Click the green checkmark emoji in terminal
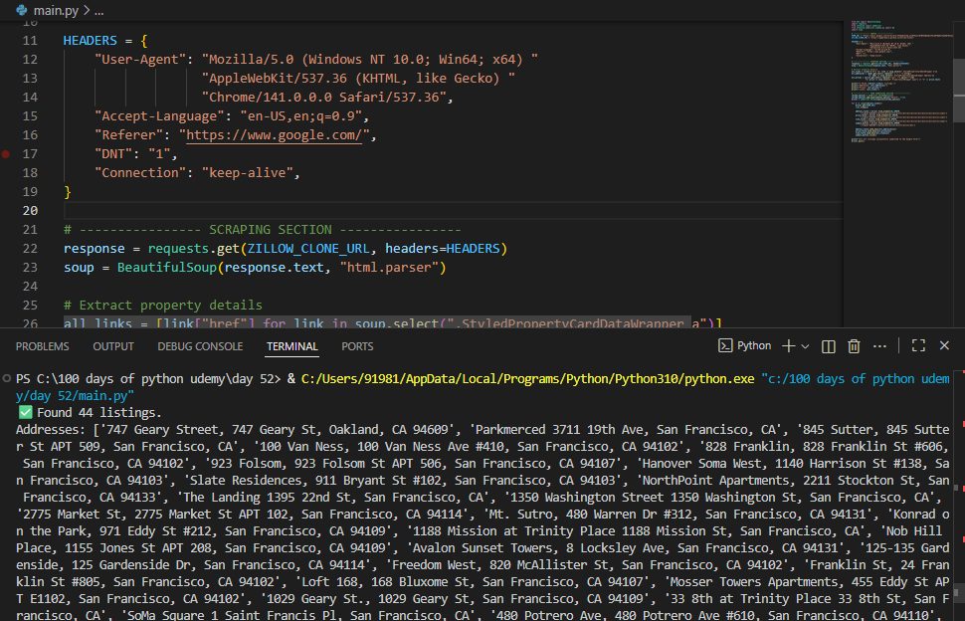 pos(25,412)
